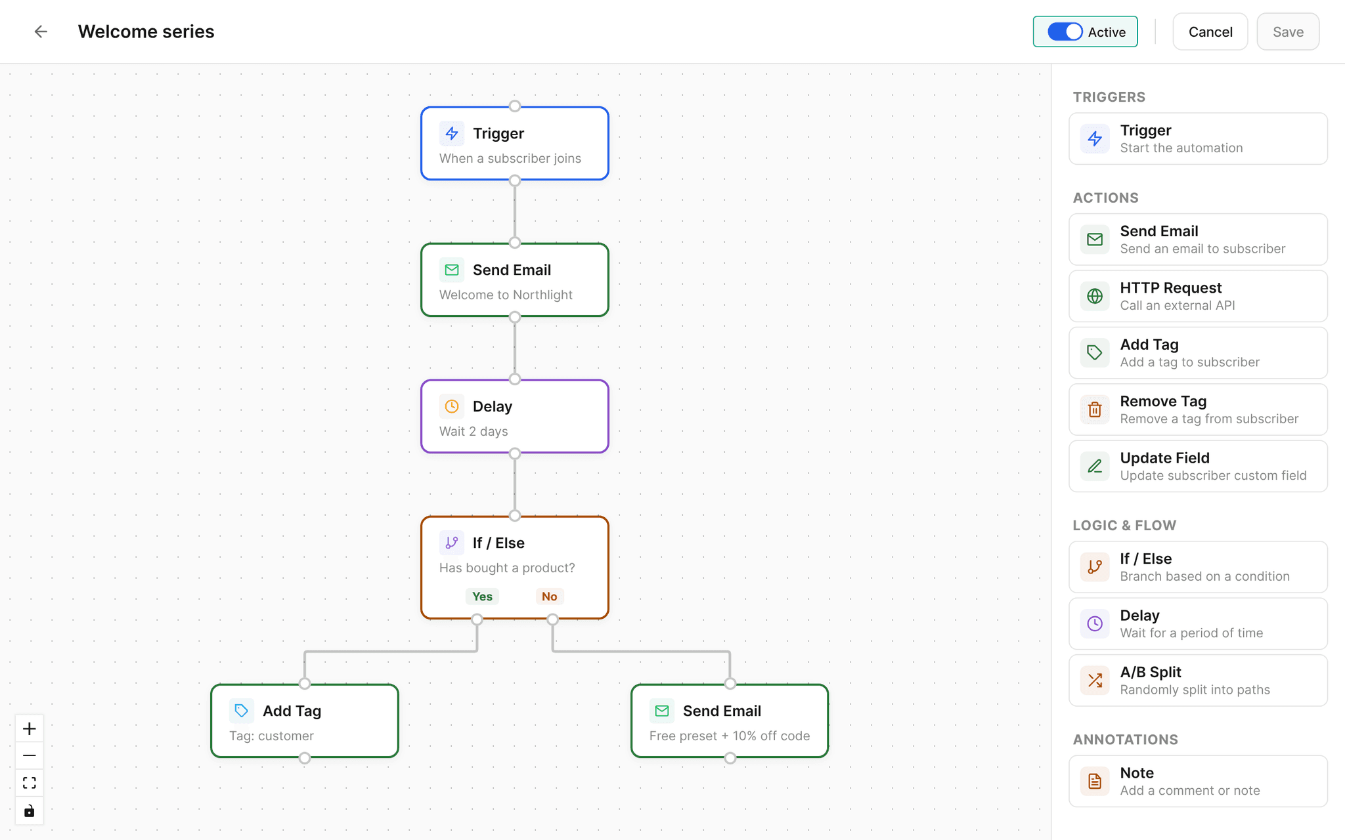Toggle the canvas lock icon
Screen dimensions: 1345x840
tap(30, 811)
